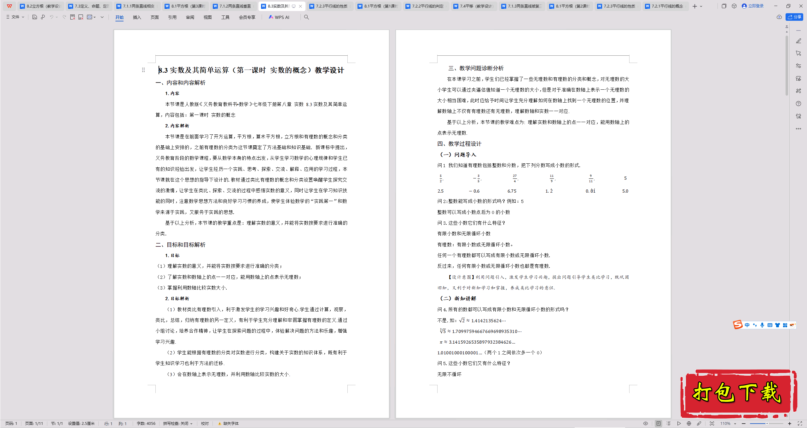Click the vertical scrollbar thumb
This screenshot has height=428, width=807.
tap(787, 65)
